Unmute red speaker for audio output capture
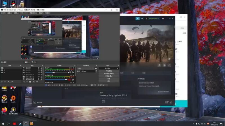The height and width of the screenshot is (126, 225). [69, 80]
